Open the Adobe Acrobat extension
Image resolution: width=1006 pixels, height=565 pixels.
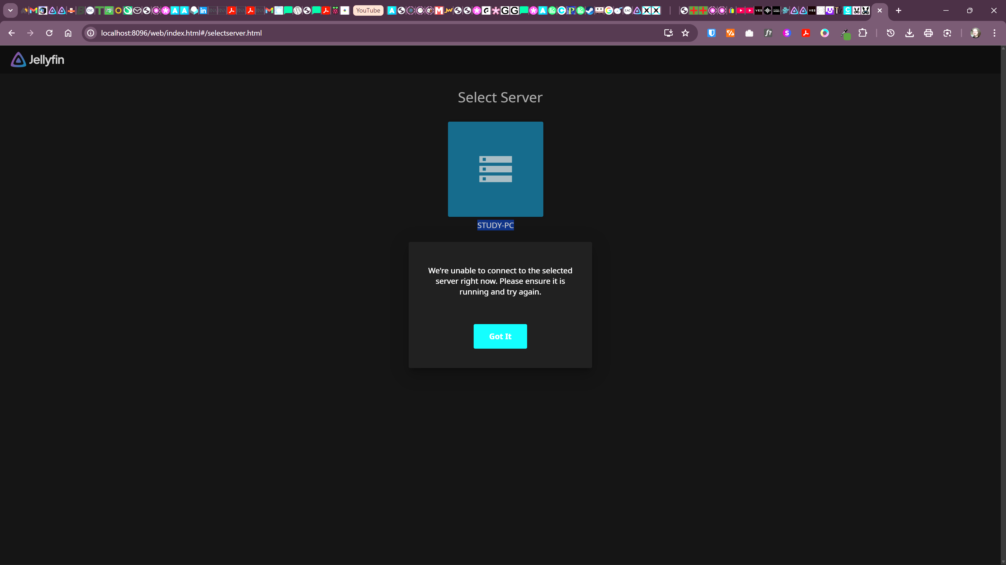coord(805,33)
